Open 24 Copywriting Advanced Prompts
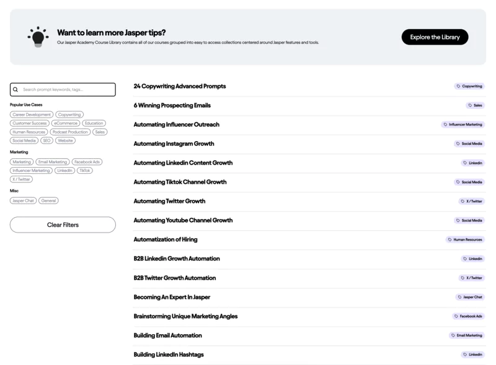This screenshot has height=365, width=496. pyautogui.click(x=180, y=86)
